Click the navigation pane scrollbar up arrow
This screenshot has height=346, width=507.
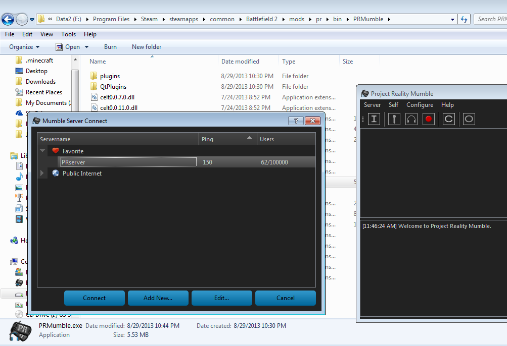point(75,60)
